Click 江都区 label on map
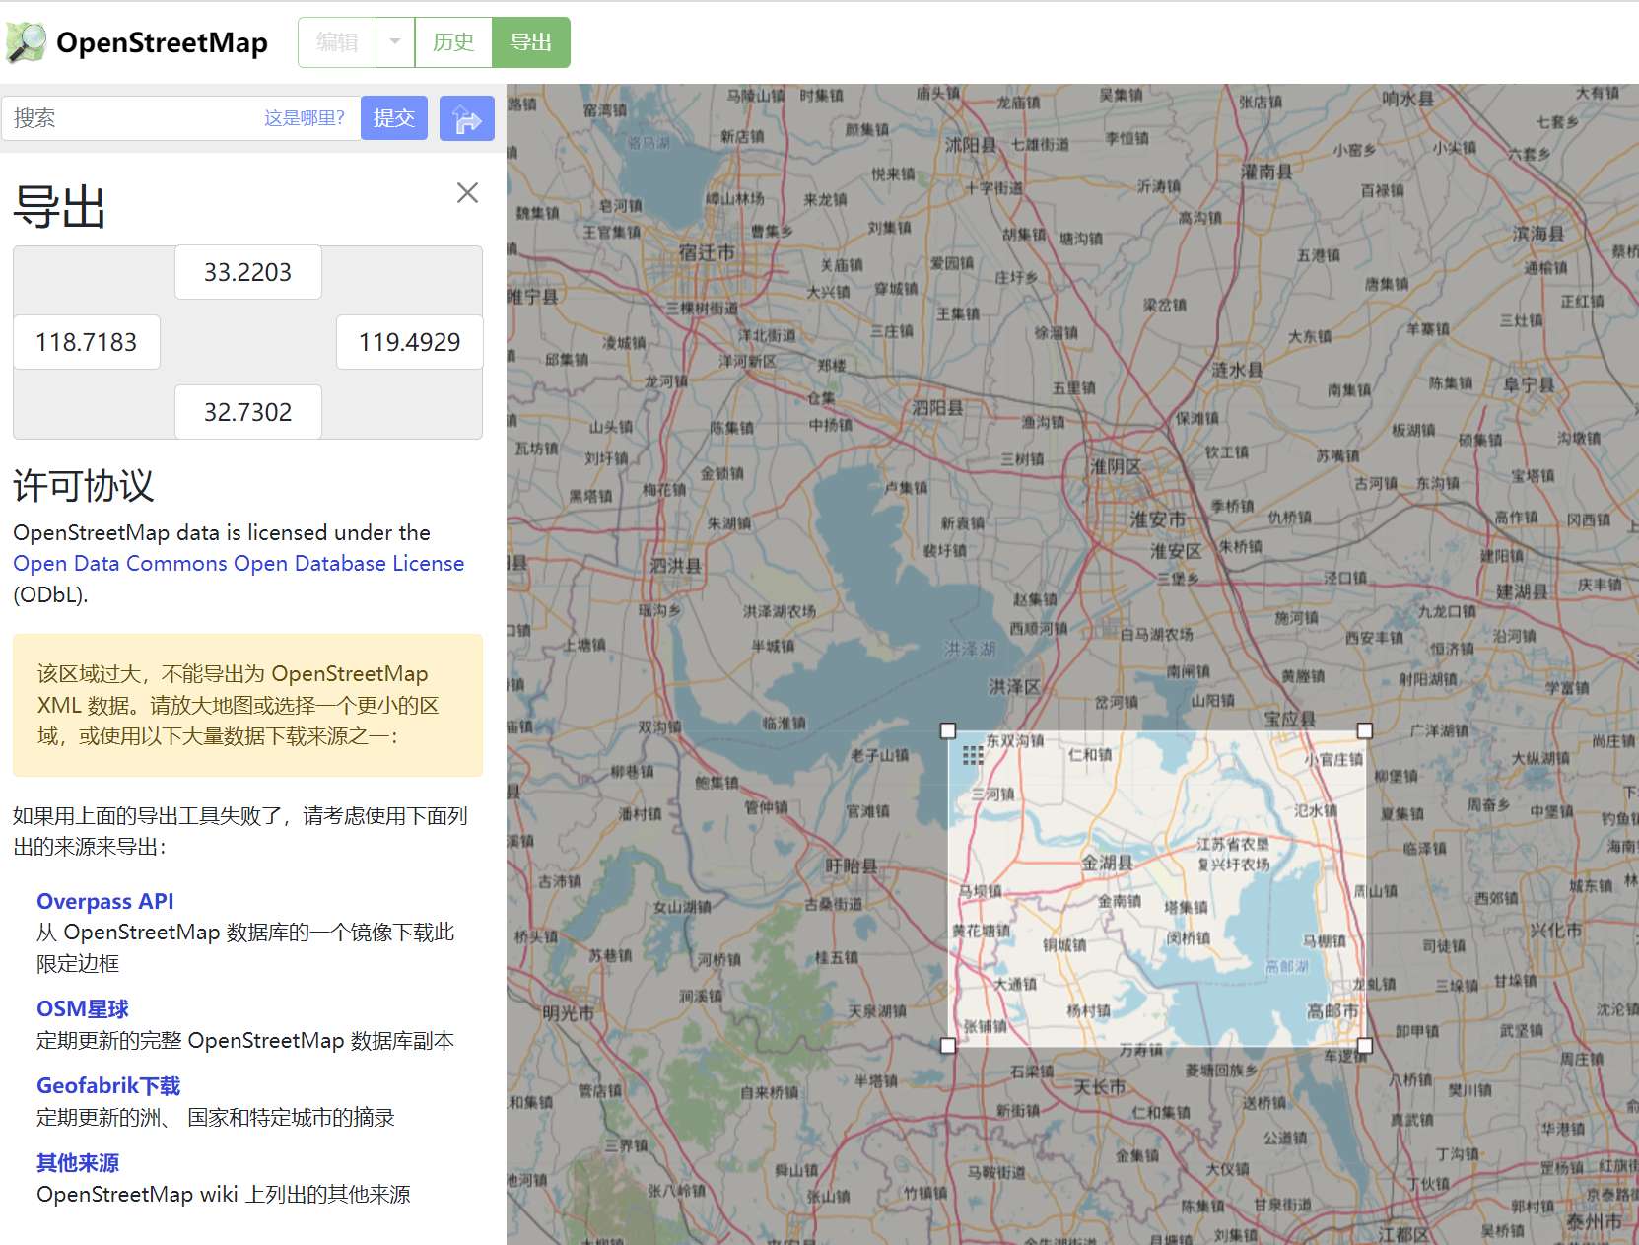1639x1245 pixels. point(1403,1234)
